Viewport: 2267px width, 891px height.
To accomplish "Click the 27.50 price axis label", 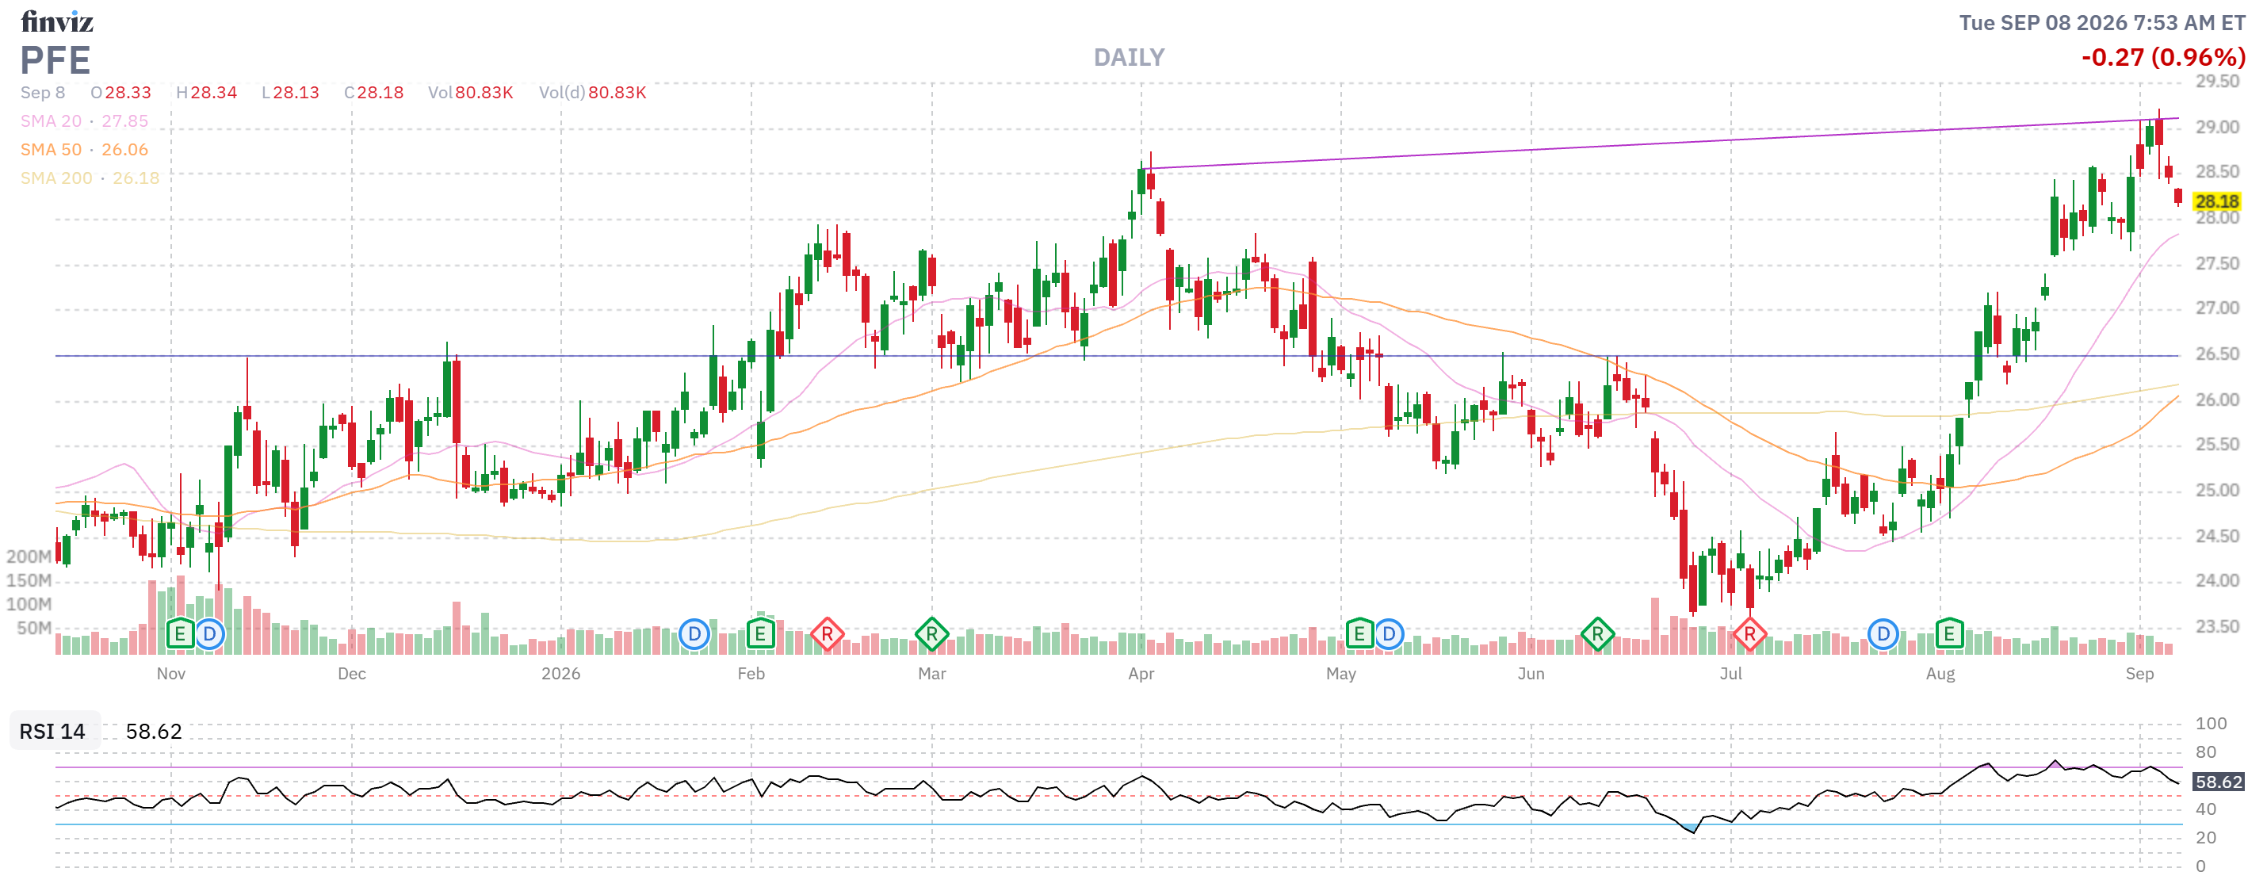I will click(2217, 263).
